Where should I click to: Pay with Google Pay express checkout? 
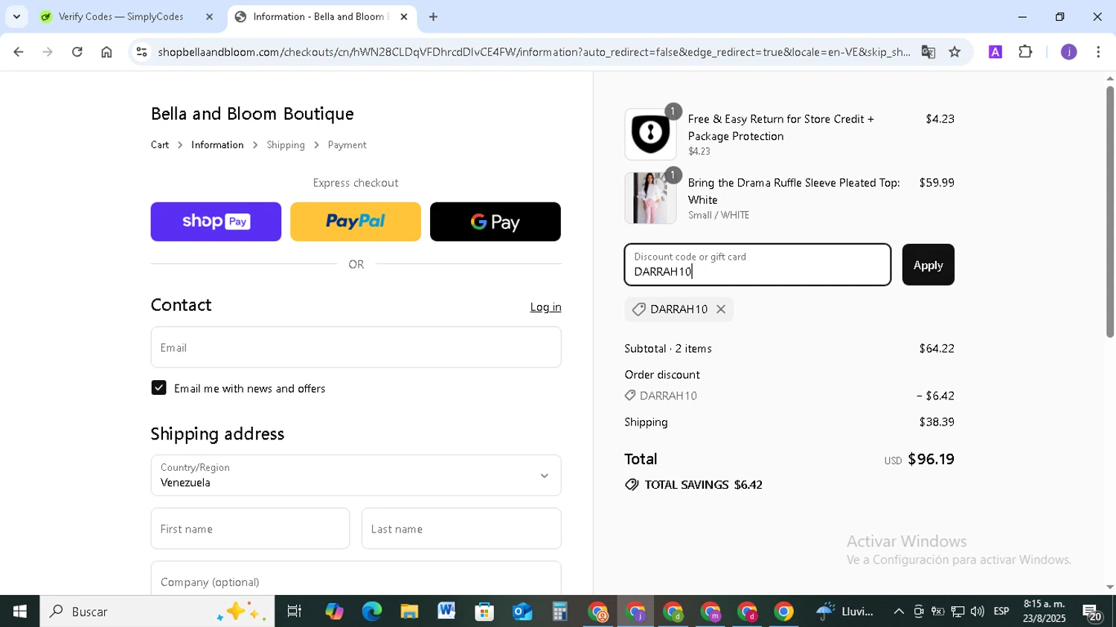pos(496,222)
